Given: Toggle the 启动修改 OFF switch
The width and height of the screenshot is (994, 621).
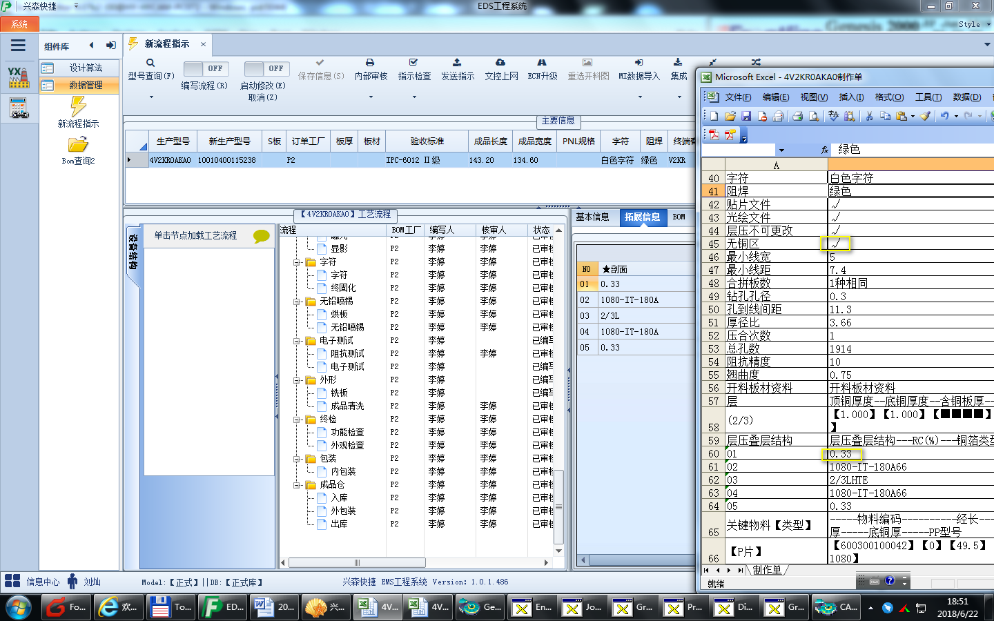Looking at the screenshot, I should click(x=266, y=68).
